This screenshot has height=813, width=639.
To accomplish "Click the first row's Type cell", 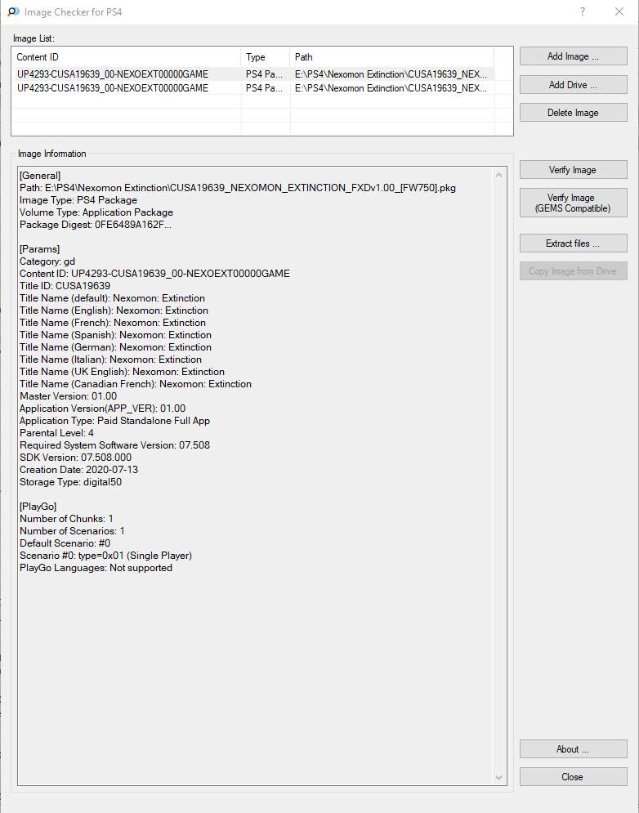I will [x=264, y=74].
